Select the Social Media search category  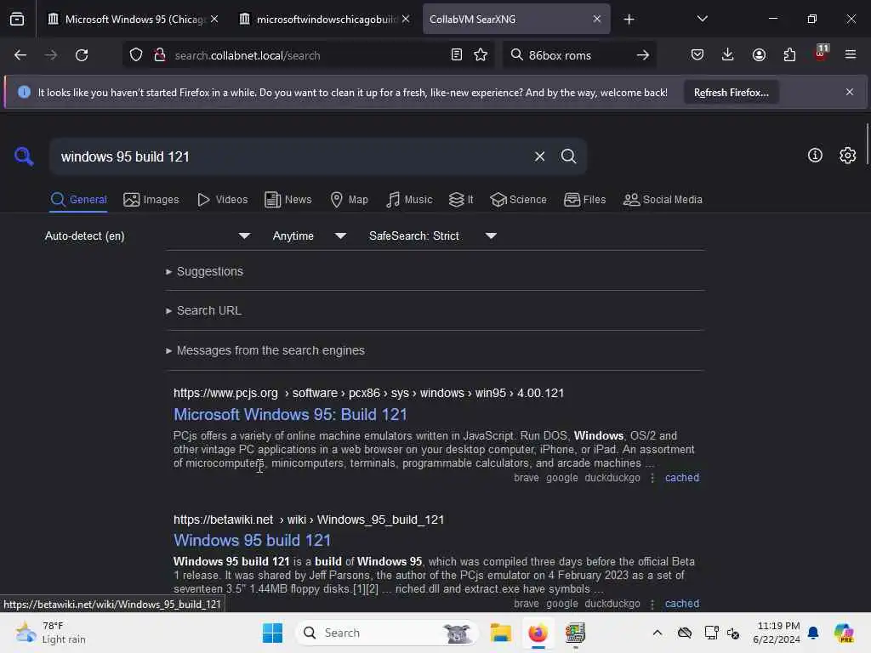pyautogui.click(x=663, y=199)
